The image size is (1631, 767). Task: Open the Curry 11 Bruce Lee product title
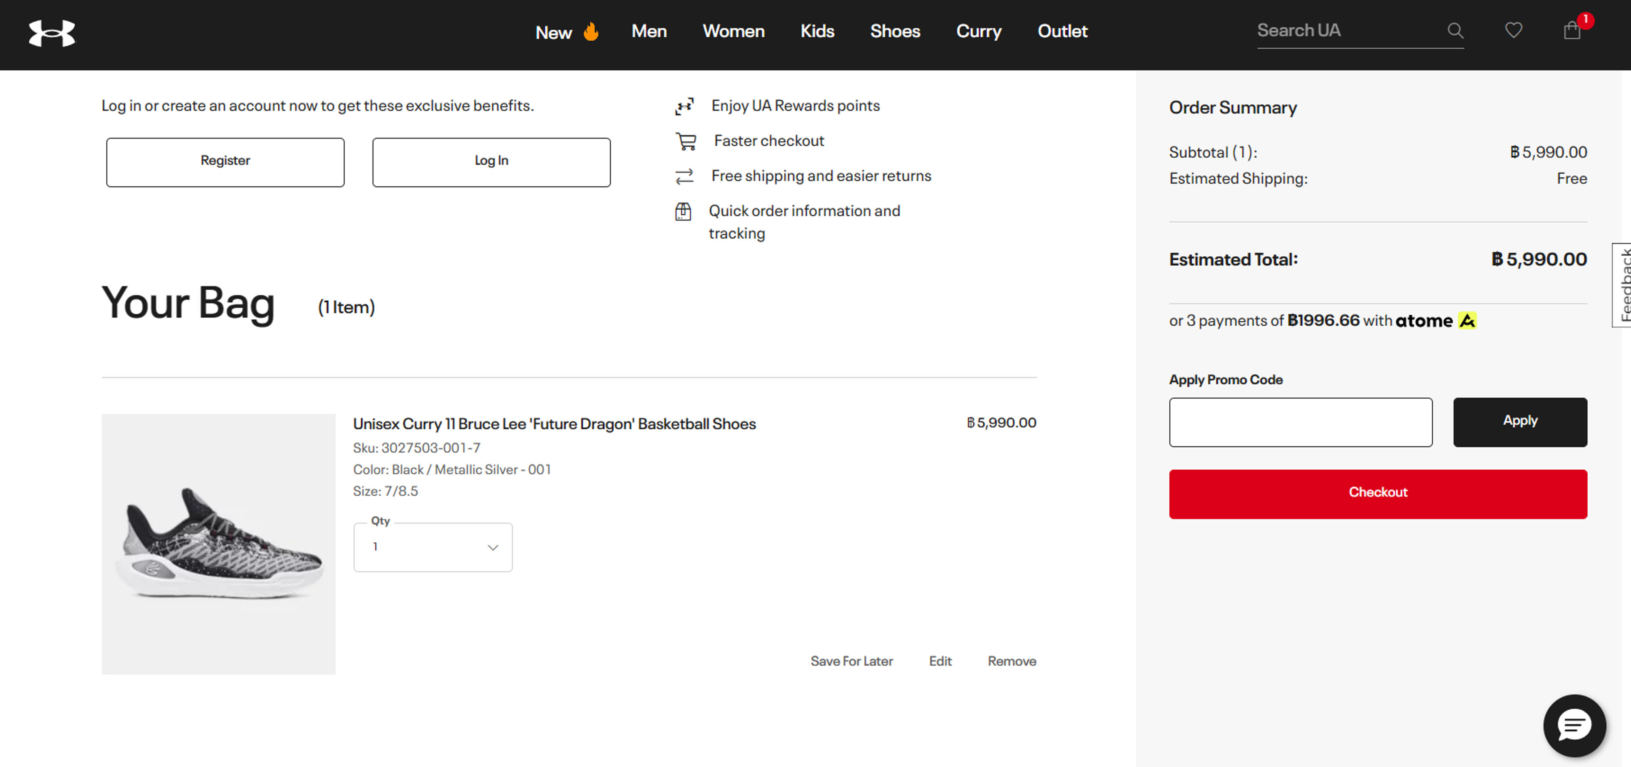click(x=554, y=424)
